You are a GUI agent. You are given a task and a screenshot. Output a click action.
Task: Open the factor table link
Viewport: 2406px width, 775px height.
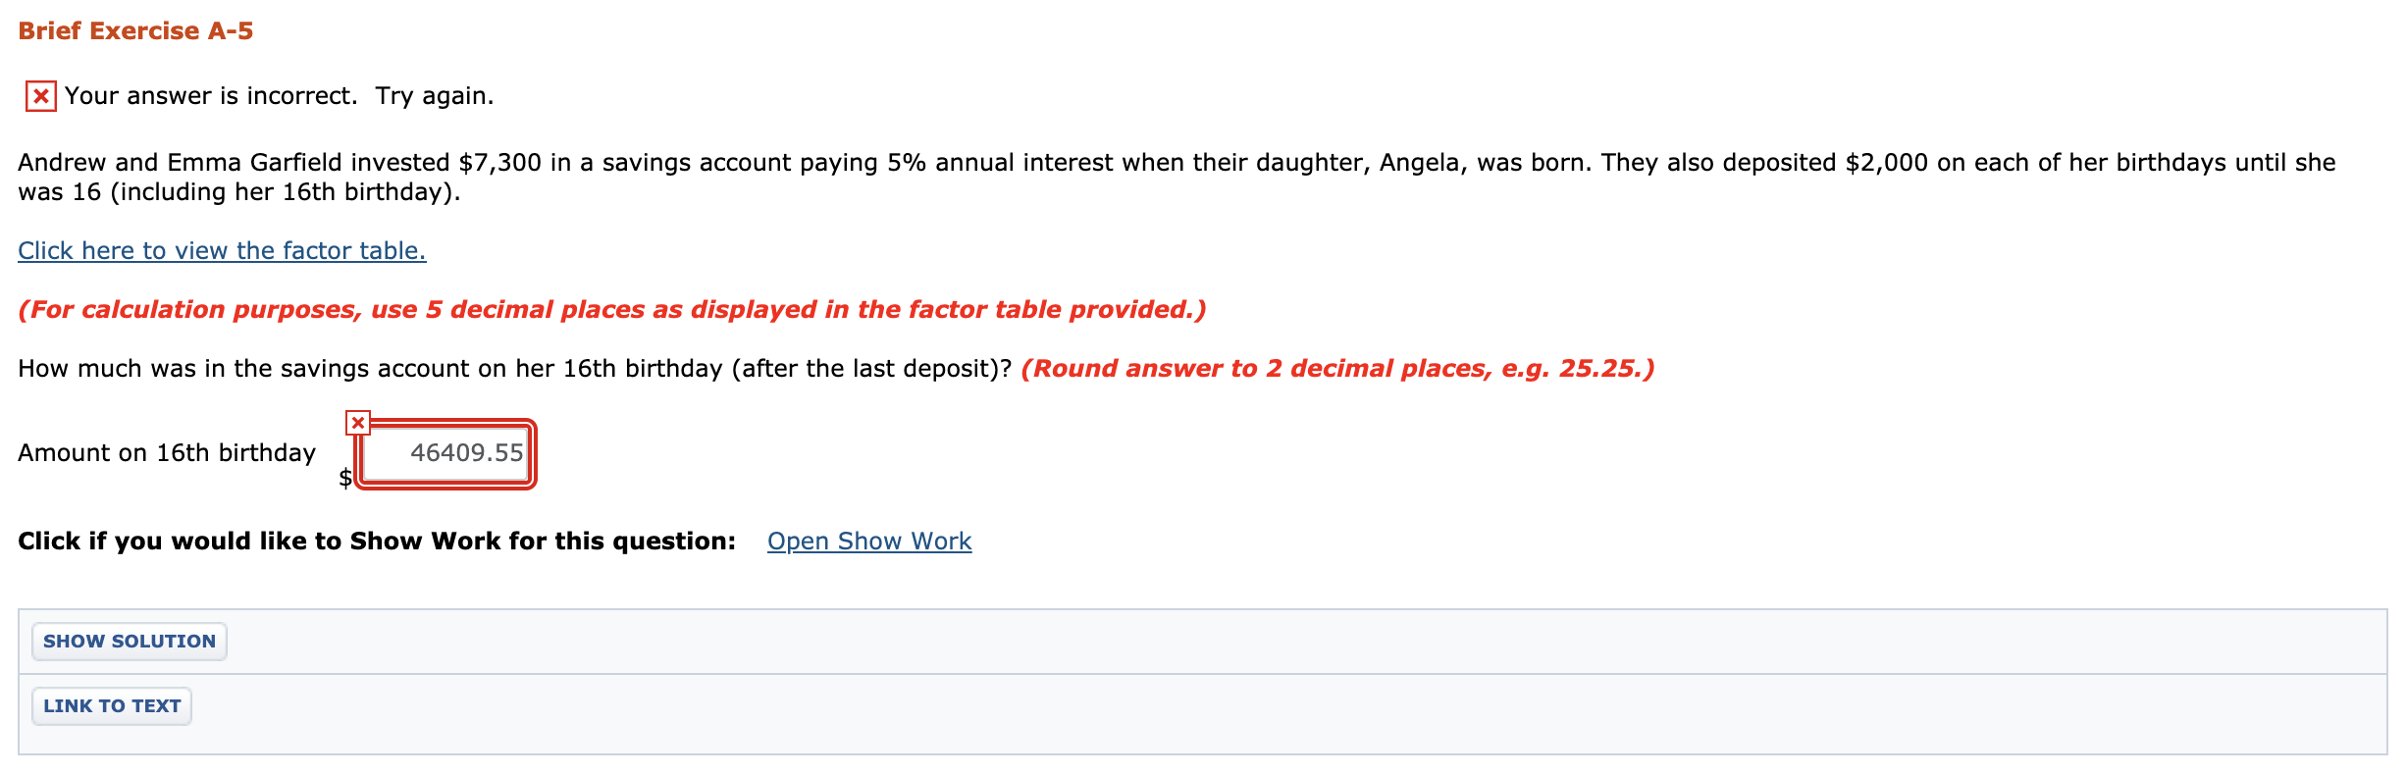pos(221,251)
